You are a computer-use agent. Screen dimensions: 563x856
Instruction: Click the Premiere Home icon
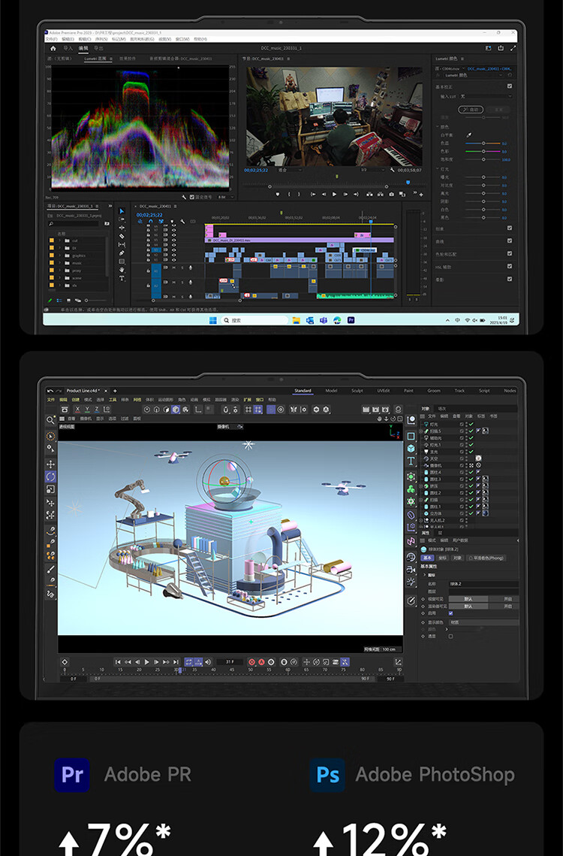point(53,48)
